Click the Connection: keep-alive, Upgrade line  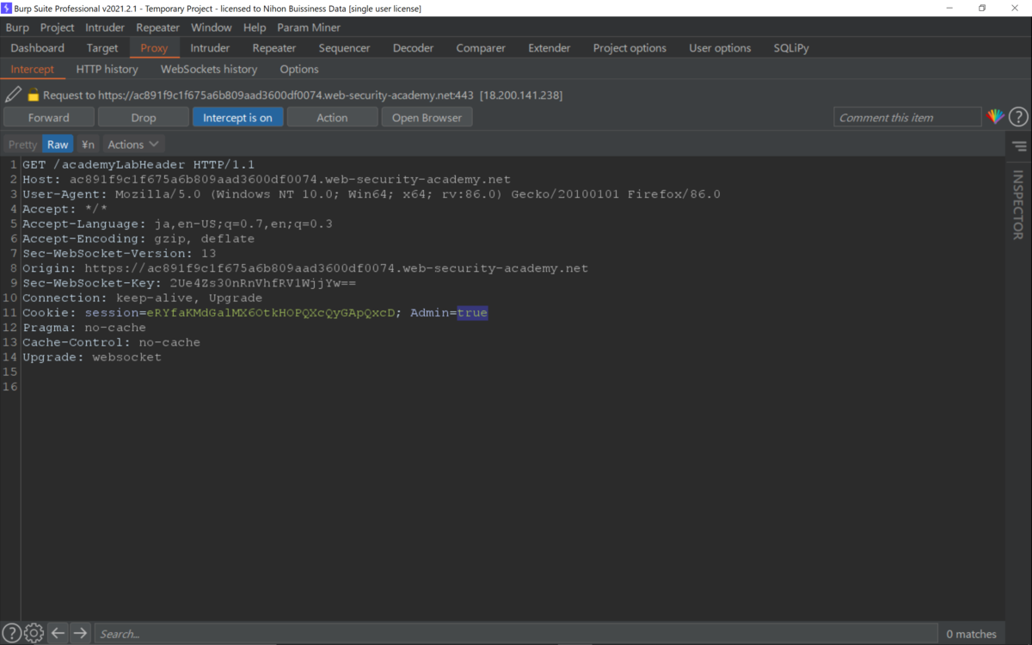[x=143, y=298]
